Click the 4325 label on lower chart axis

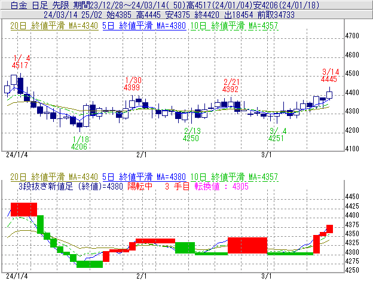[x=352, y=243]
